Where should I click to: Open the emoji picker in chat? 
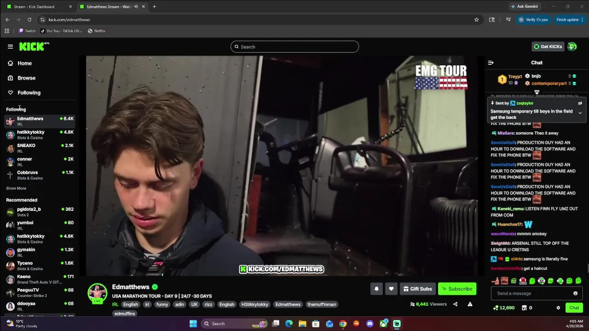coord(575,293)
